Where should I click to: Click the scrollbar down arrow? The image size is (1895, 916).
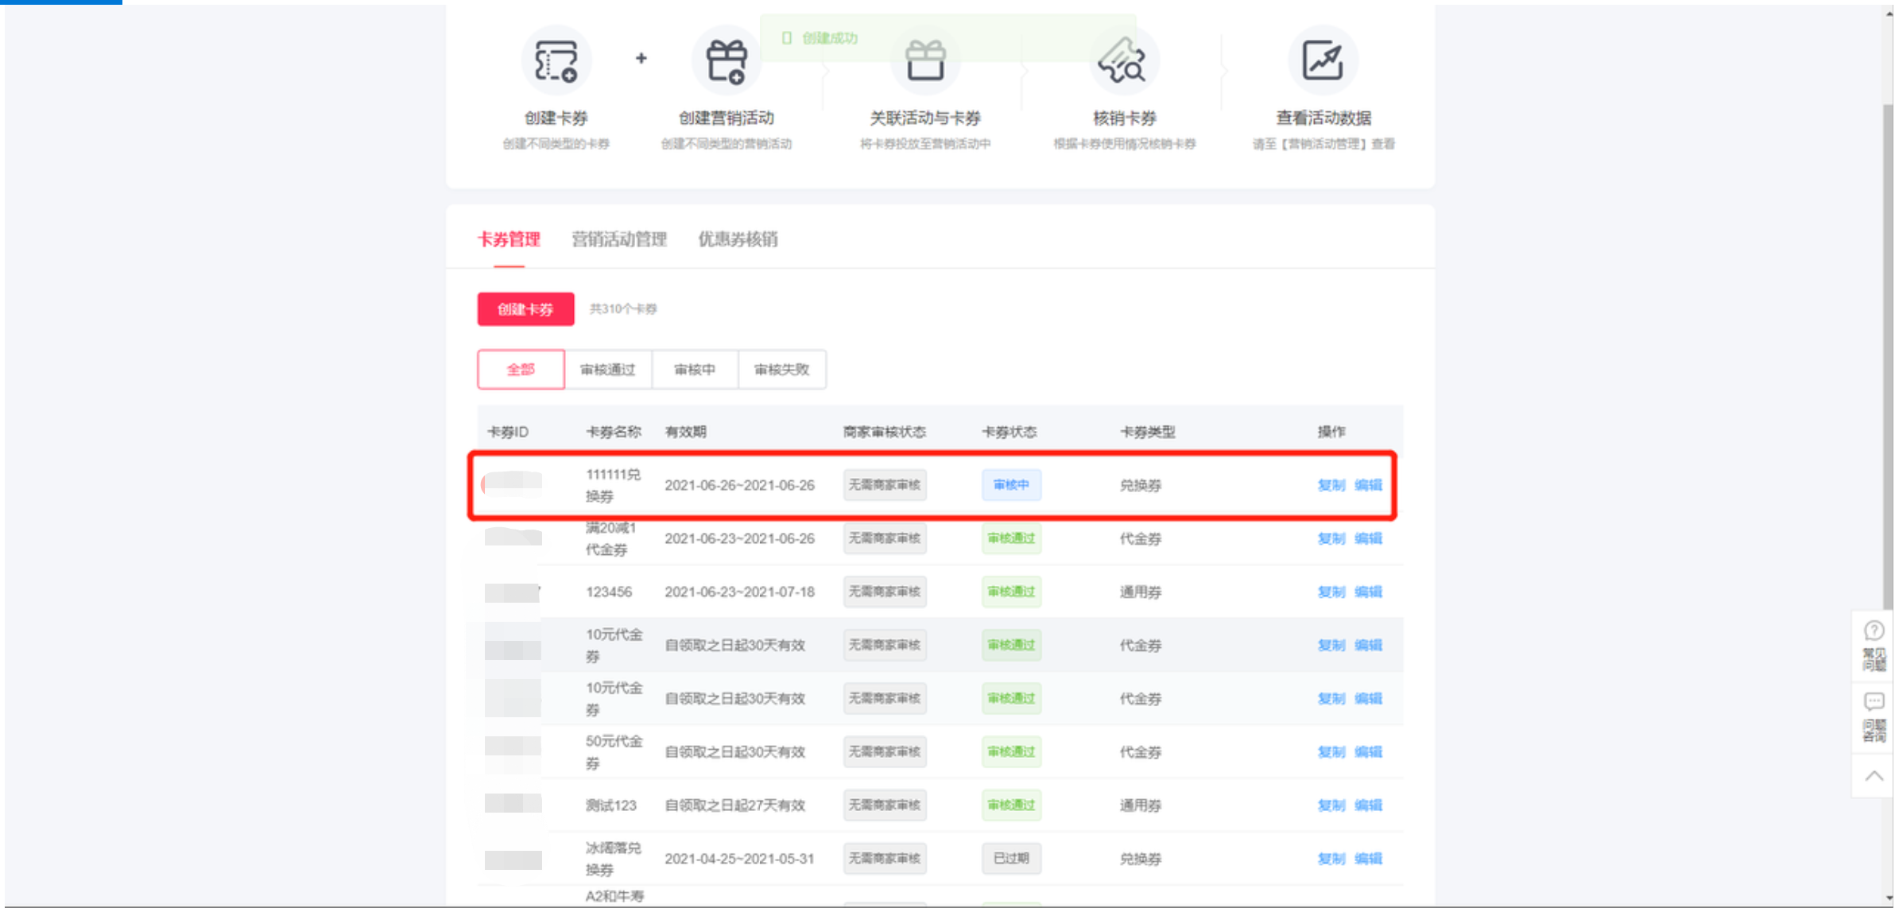point(1888,899)
